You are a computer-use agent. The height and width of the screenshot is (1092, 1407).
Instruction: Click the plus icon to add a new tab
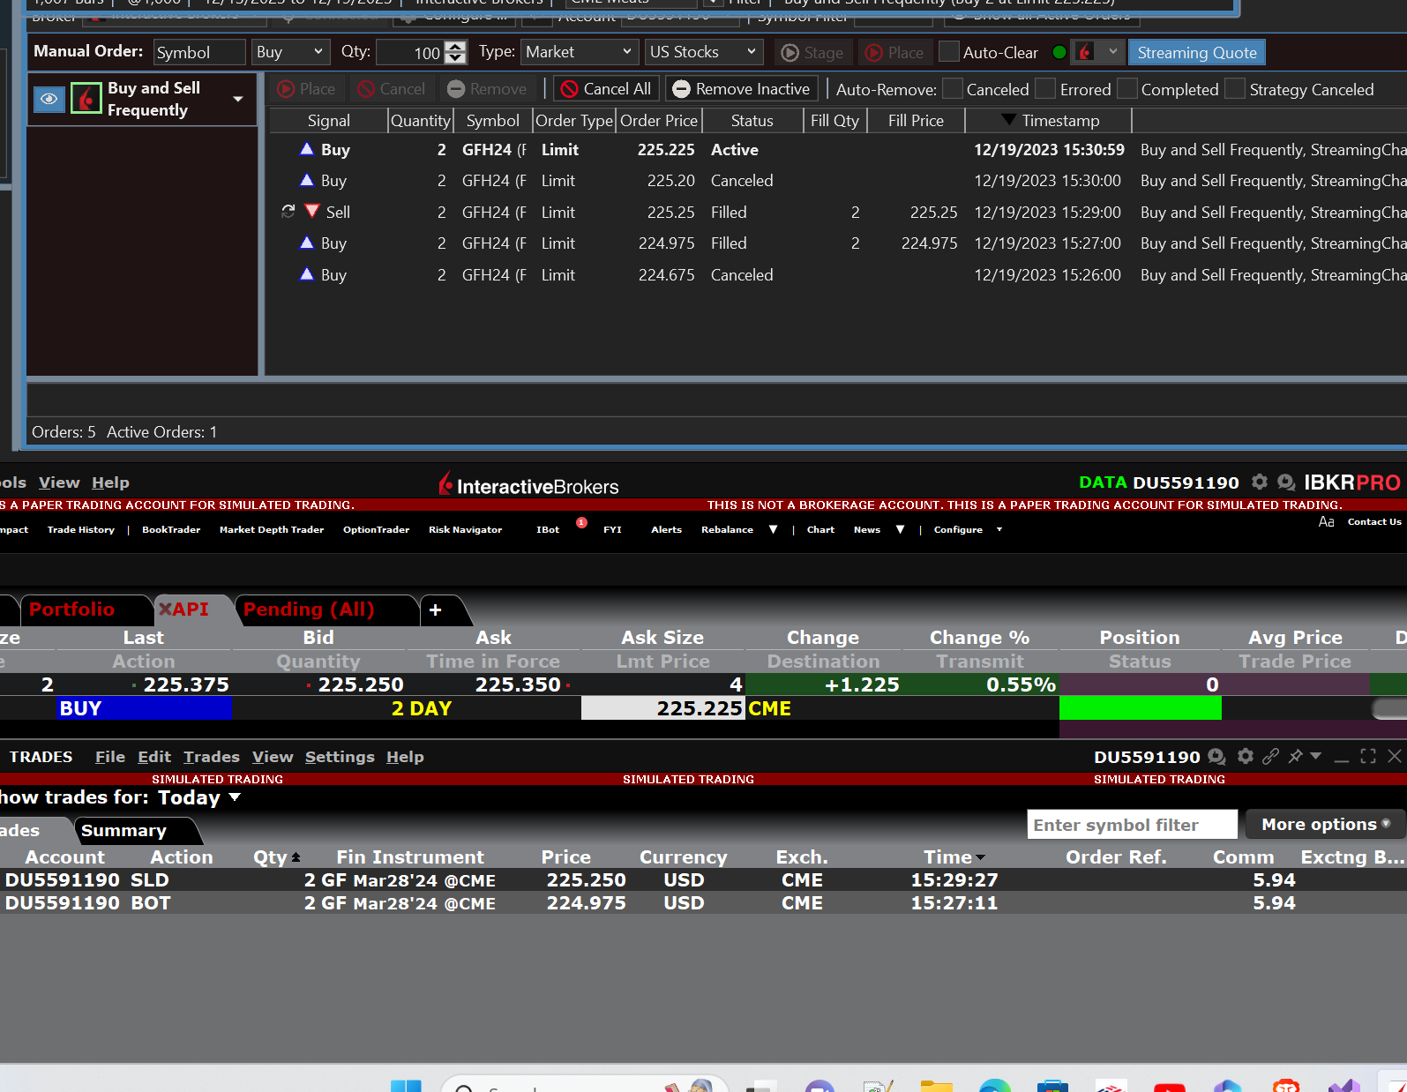pos(435,610)
